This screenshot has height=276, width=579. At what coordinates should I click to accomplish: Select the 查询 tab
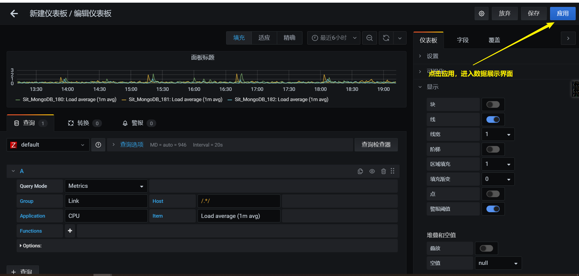(30, 123)
